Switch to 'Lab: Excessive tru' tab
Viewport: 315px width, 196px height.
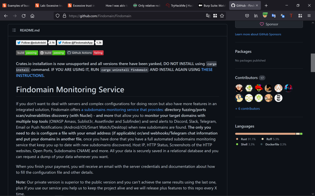(49, 5)
